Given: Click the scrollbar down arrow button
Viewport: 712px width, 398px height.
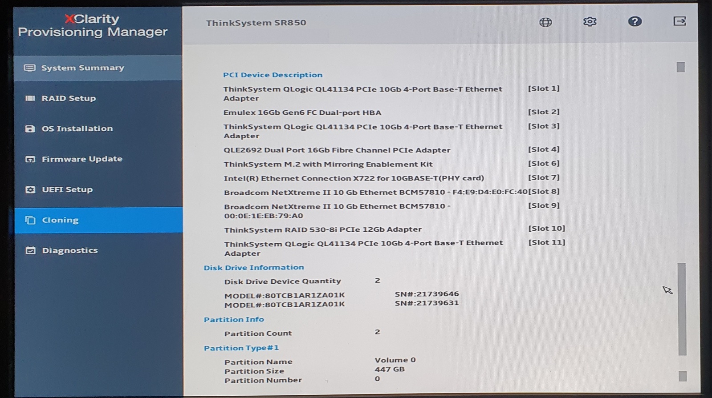Looking at the screenshot, I should [683, 376].
